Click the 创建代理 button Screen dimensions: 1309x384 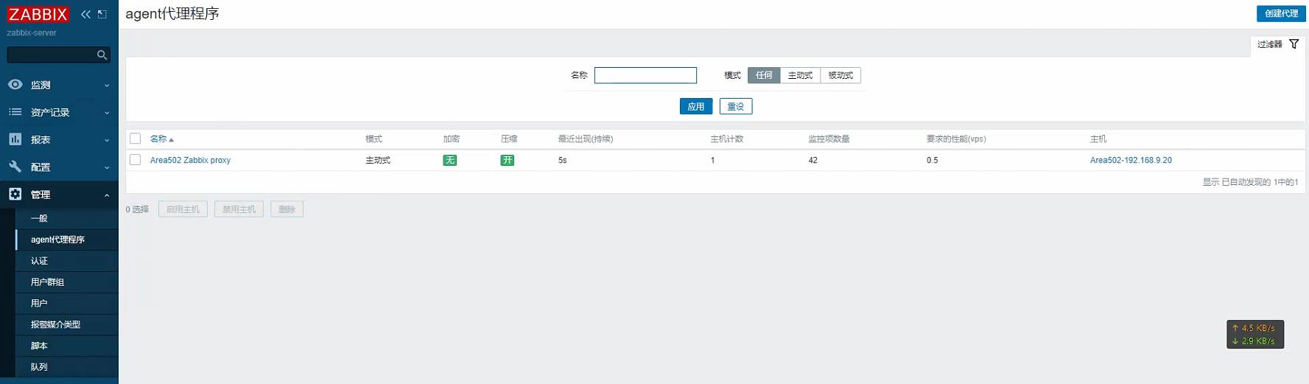pos(1281,13)
